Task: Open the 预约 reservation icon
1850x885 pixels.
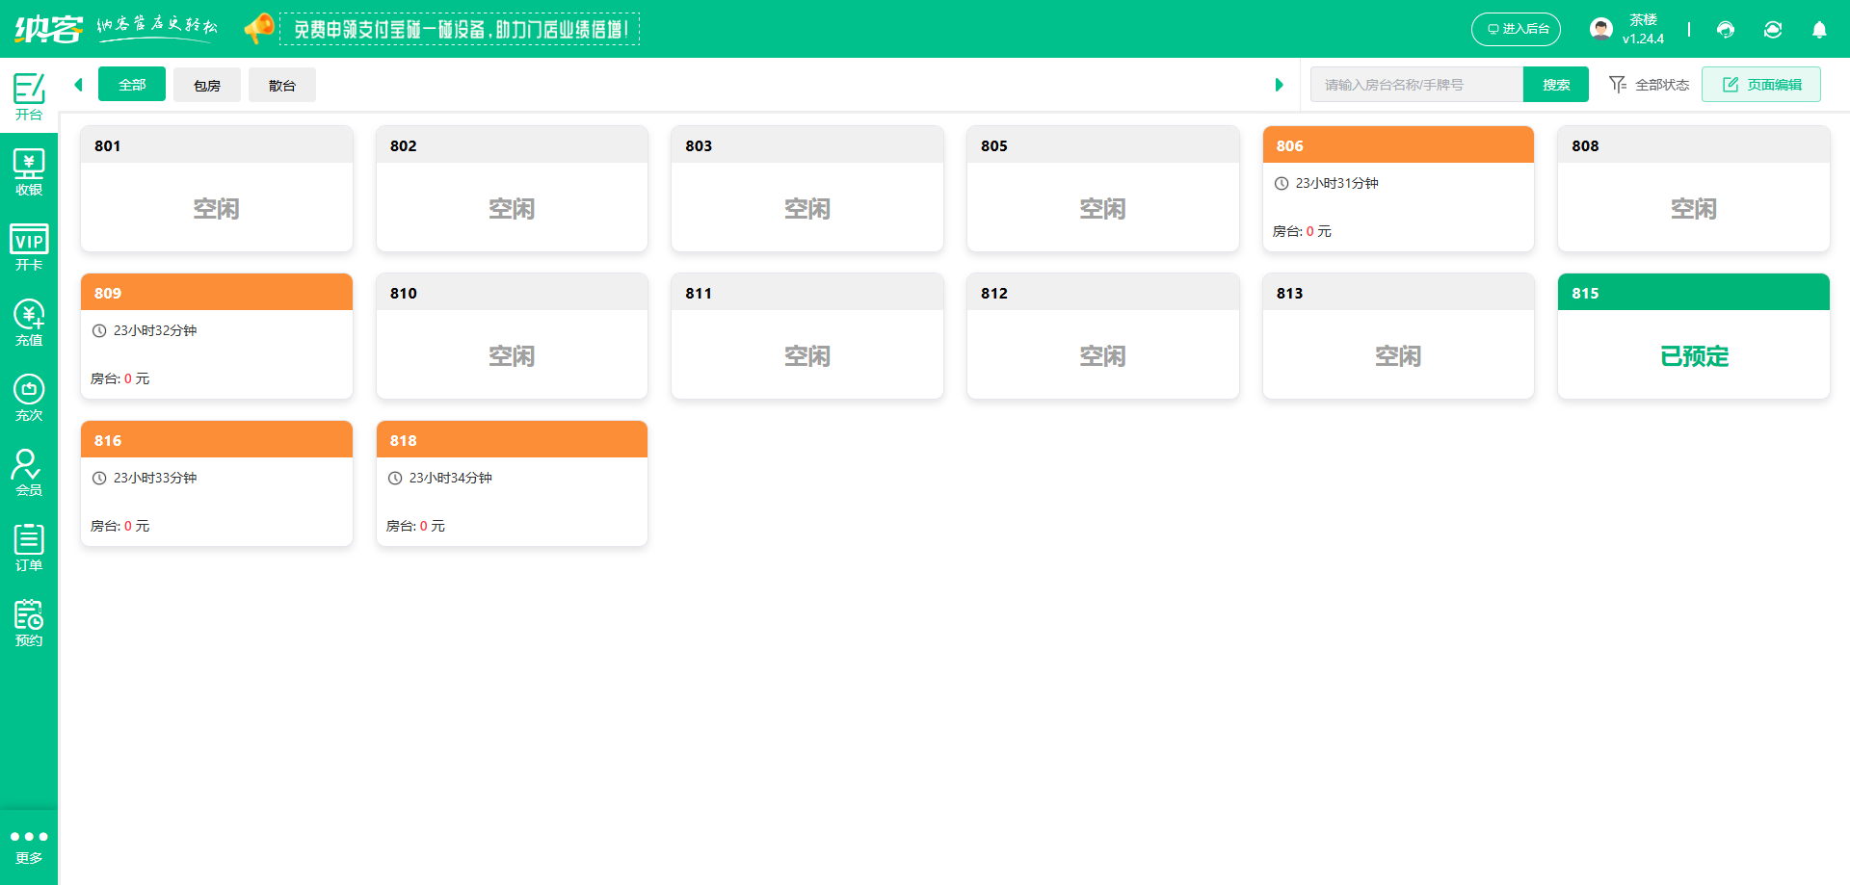Action: (x=29, y=623)
